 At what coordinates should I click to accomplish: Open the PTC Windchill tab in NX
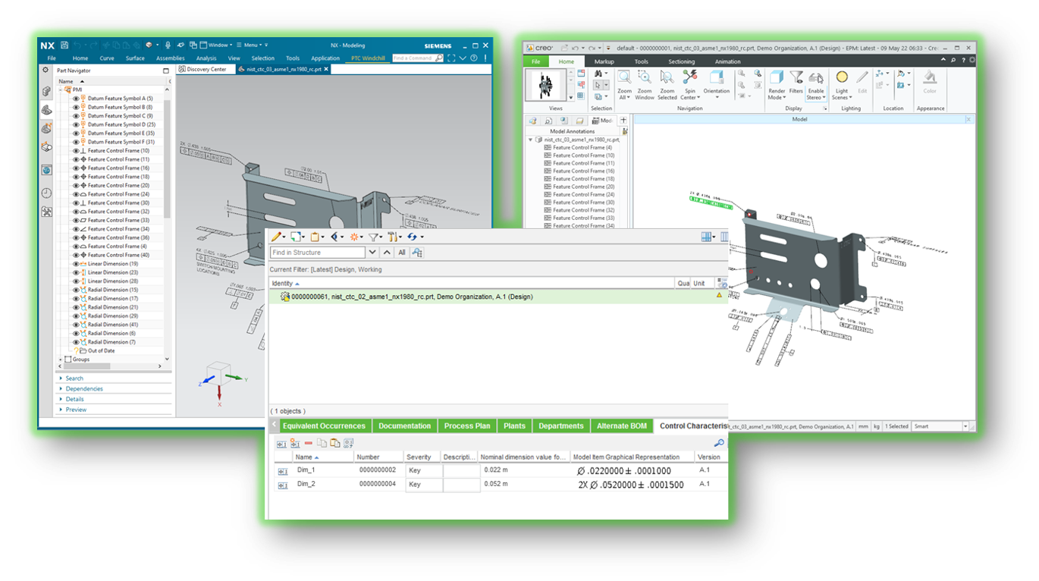click(368, 58)
